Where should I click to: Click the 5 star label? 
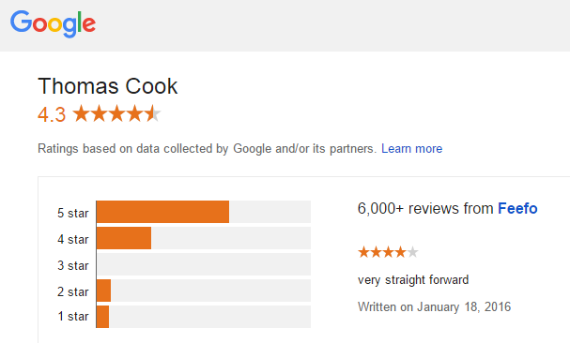pyautogui.click(x=72, y=213)
